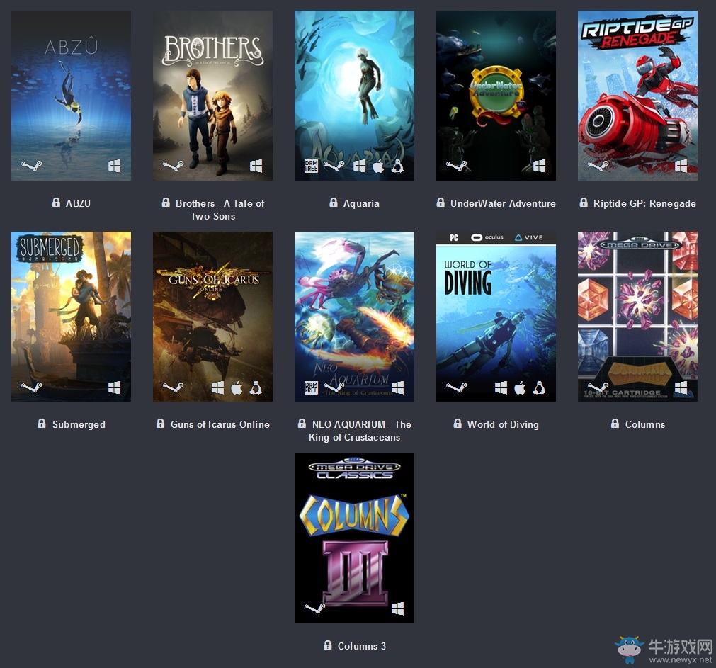716x668 pixels.
Task: Click the lock icon beside Submerged title
Action: coord(42,424)
